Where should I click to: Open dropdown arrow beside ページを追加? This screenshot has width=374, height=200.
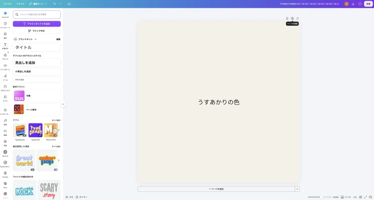click(297, 189)
